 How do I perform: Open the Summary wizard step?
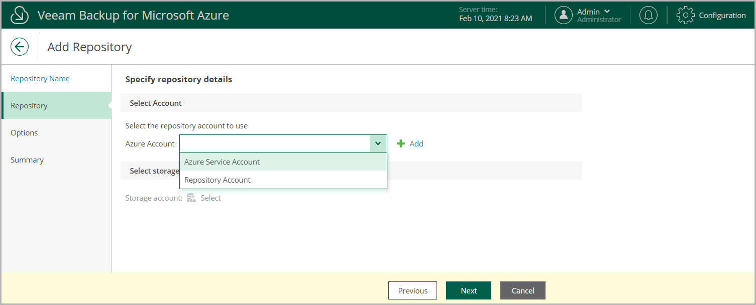[27, 160]
